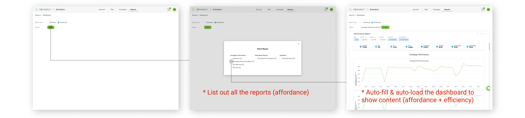Click Reports breadcrumb on the empty Dashboard screen
Image resolution: width=525 pixels, height=118 pixels.
click(x=38, y=15)
